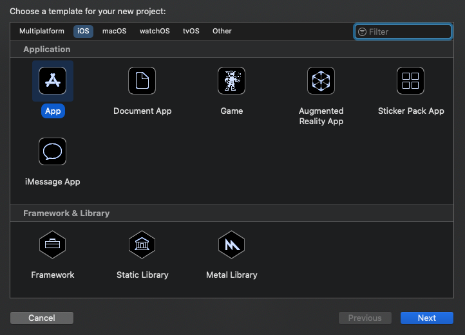Select the iMessage App speech bubble icon
The image size is (465, 335).
tap(53, 152)
